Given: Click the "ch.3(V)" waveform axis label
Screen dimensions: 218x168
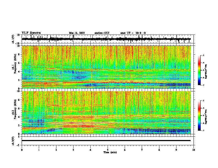Looking at the screenshot, I should click(13, 141).
